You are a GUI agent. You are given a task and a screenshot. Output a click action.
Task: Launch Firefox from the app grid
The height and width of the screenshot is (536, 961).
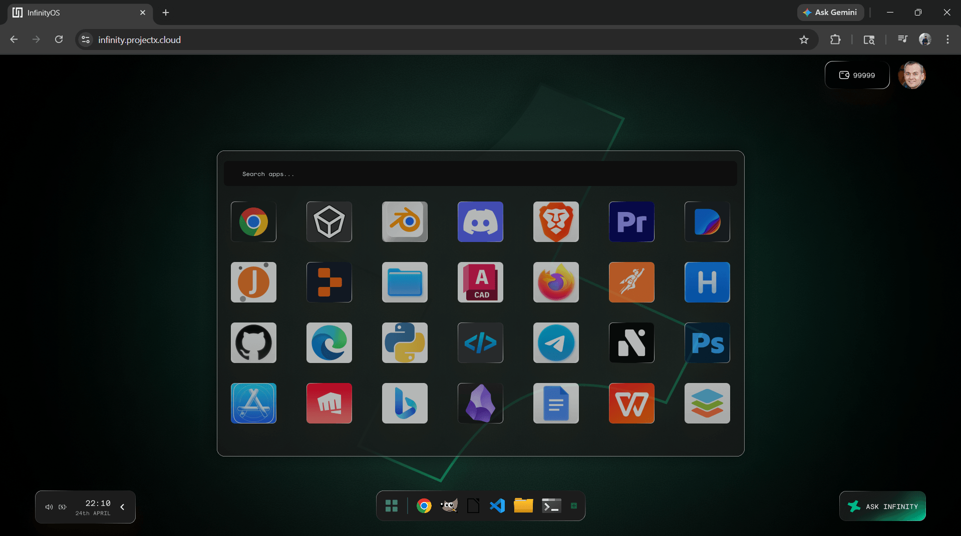(556, 282)
